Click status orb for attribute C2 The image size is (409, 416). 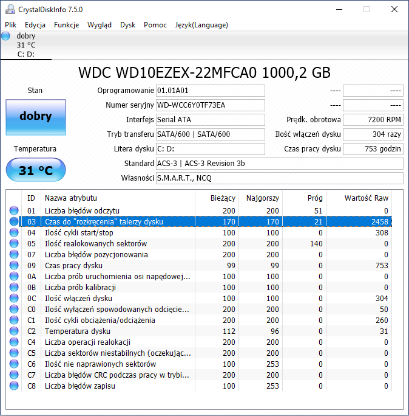pyautogui.click(x=14, y=331)
